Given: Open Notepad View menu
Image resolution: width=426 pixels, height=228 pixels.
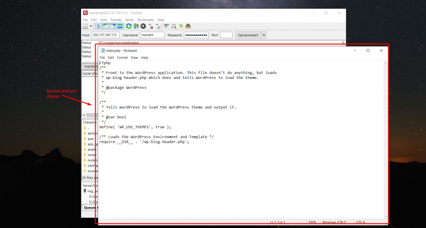Looking at the screenshot, I should pyautogui.click(x=134, y=57).
